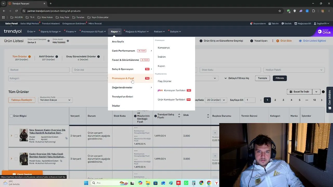Sort by Trendyol Satış Fiyatı column

point(179,116)
